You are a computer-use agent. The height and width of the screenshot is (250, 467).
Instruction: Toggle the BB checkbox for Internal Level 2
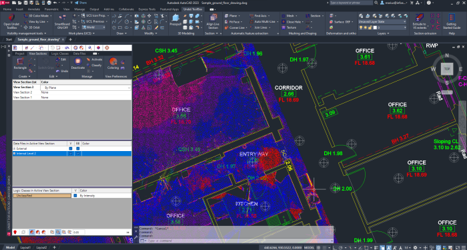(x=78, y=153)
